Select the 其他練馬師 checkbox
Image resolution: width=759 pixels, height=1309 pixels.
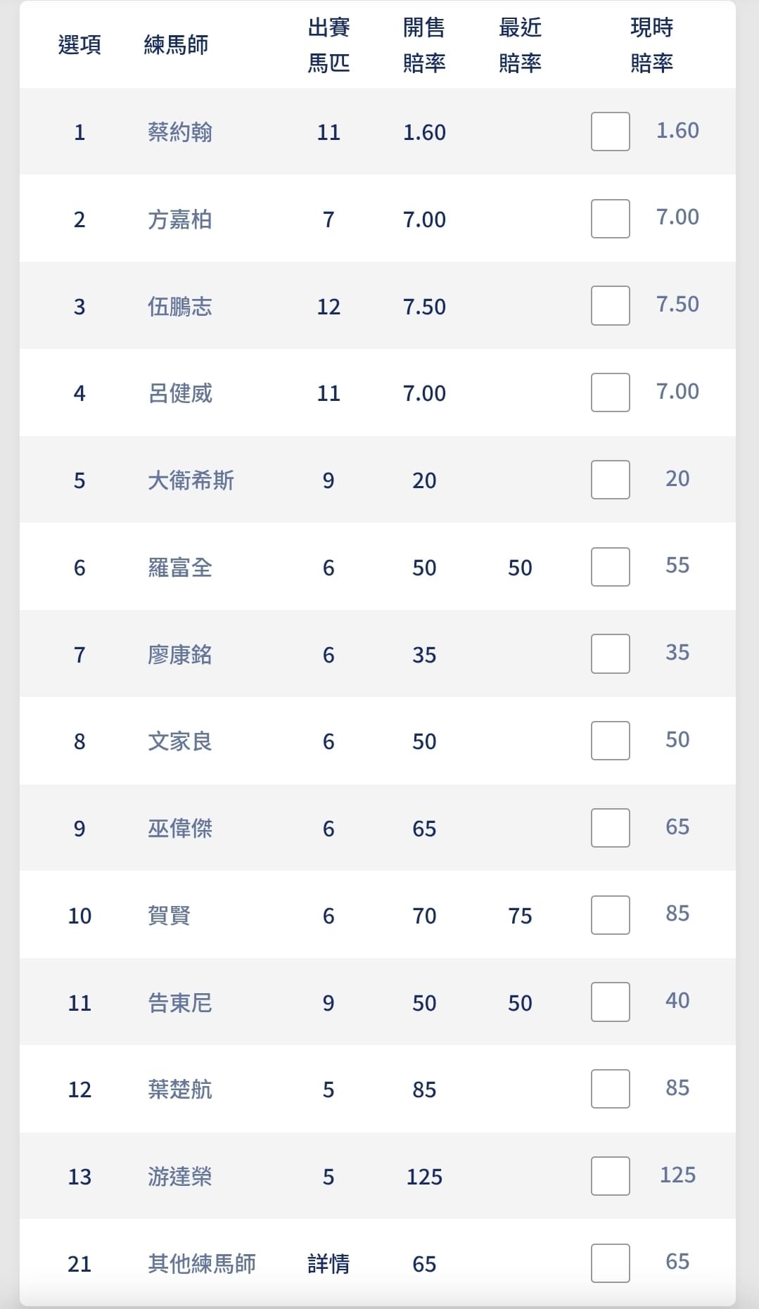pyautogui.click(x=610, y=1263)
